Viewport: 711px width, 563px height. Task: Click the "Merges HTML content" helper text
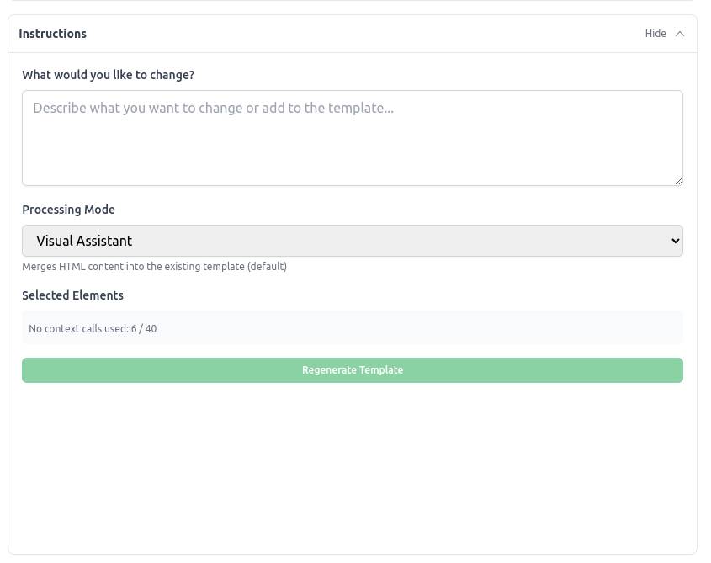click(x=154, y=267)
